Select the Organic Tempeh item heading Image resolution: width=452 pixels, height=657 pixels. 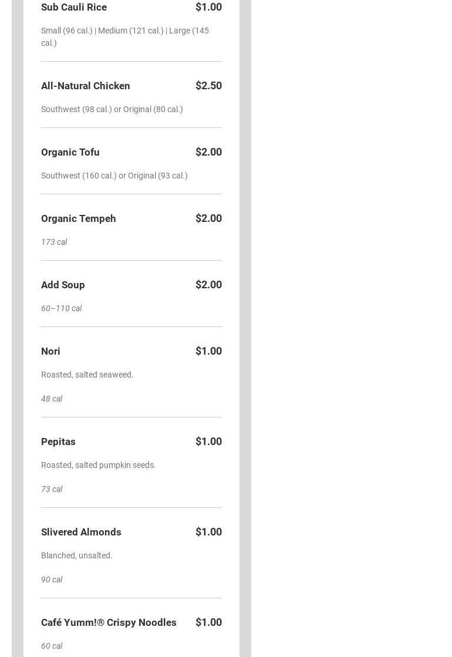click(79, 218)
